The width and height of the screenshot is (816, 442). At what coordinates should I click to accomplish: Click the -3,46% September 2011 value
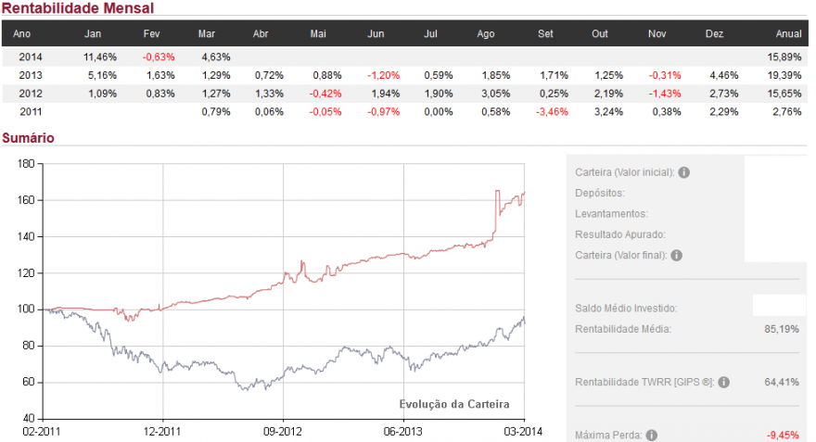[x=552, y=112]
